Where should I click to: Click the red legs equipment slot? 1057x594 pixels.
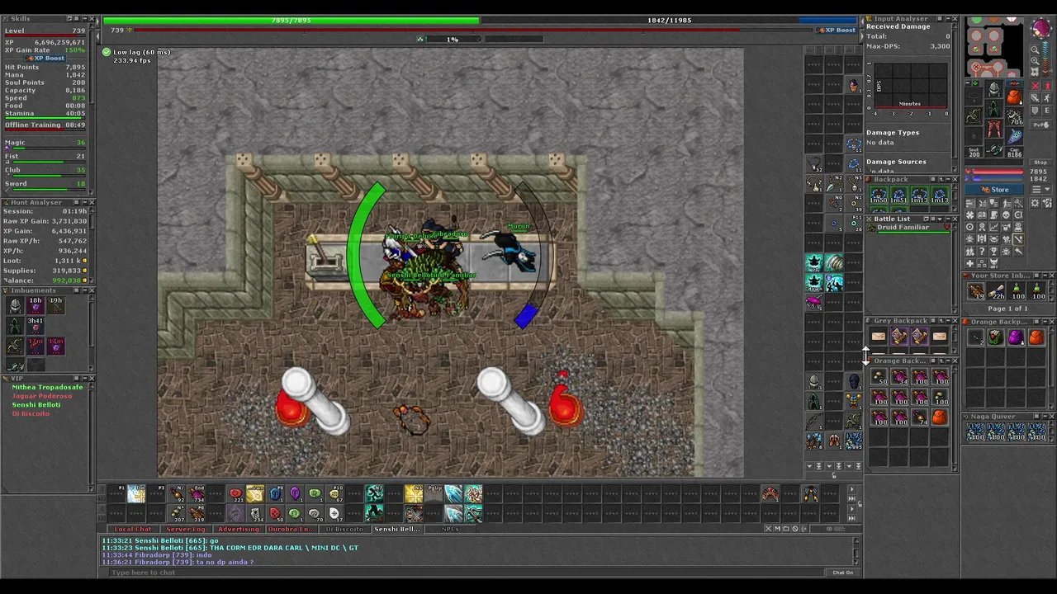pos(993,129)
